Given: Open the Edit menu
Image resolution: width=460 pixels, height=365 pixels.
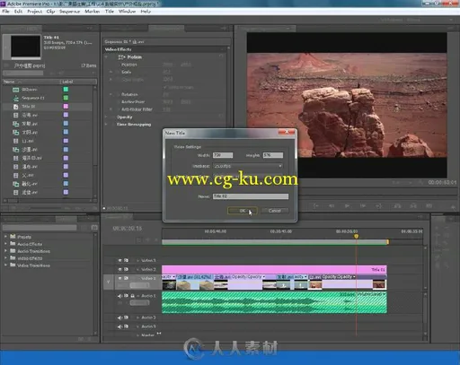Looking at the screenshot, I should [18, 12].
